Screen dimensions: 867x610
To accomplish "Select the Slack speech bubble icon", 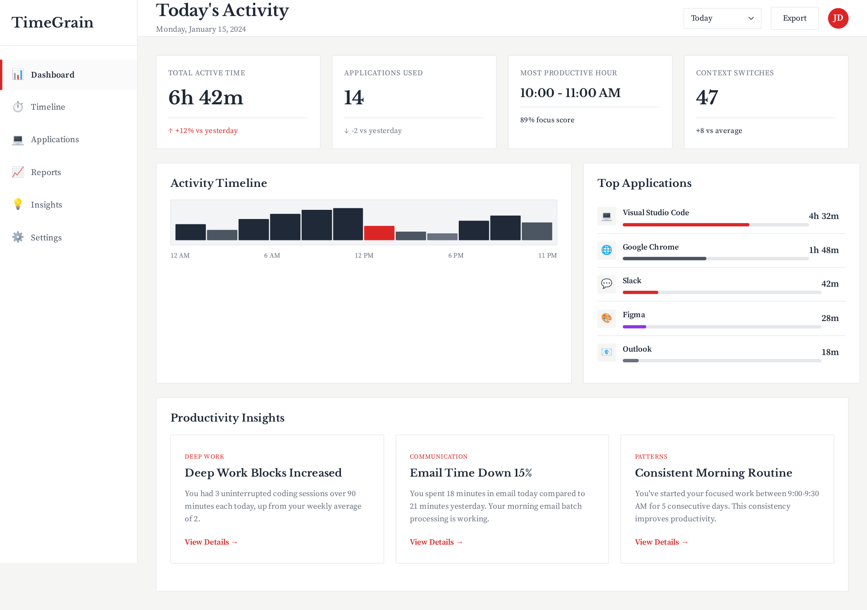I will (607, 284).
